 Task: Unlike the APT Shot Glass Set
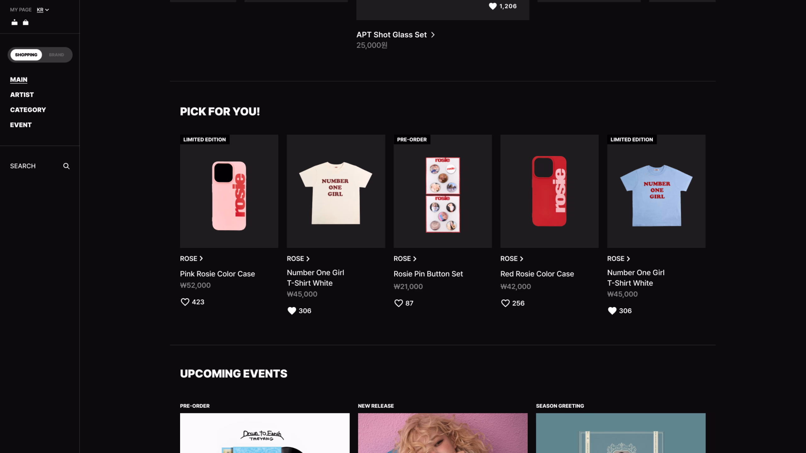click(493, 6)
